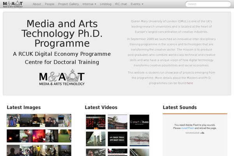The width and height of the screenshot is (234, 156).
Task: Open the first Latest Images strip with Dalek
Action: tap(39, 121)
